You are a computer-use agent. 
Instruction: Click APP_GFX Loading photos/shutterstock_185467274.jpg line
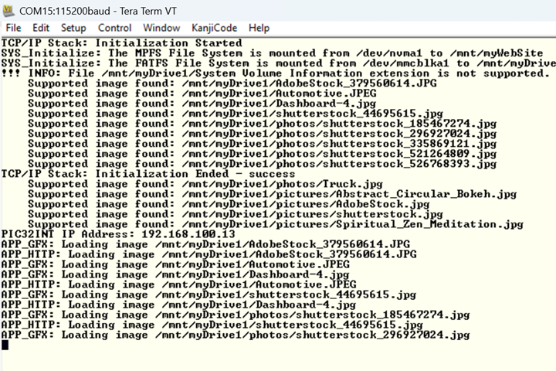click(236, 315)
